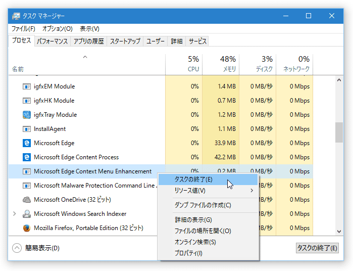Click the igfxEM Module process icon
Screen dimensions: 353x271
[x=27, y=86]
